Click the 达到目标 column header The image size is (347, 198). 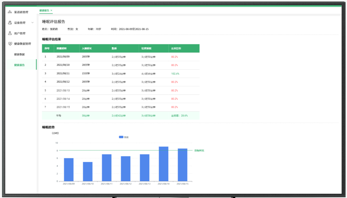[x=176, y=48]
